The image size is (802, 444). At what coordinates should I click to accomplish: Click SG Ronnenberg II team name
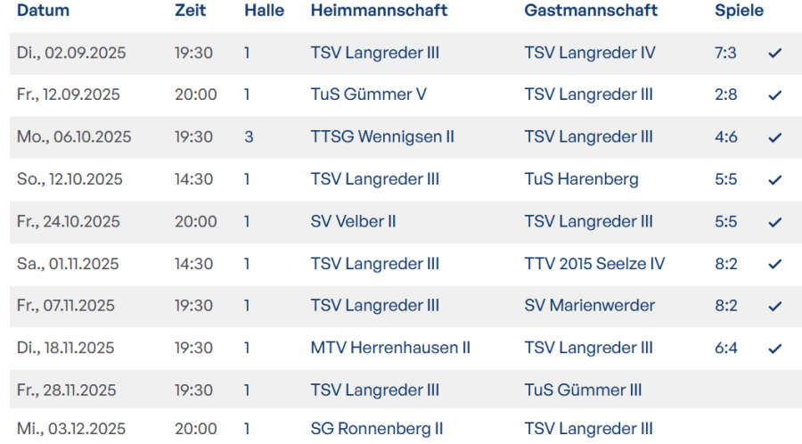376,429
